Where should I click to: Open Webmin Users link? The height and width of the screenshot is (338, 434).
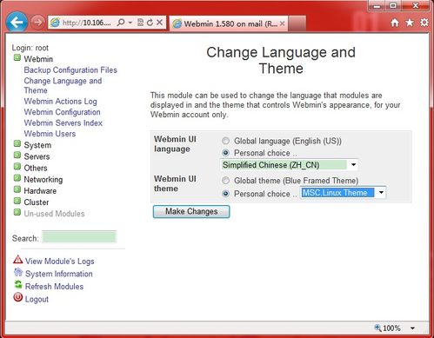coord(50,134)
